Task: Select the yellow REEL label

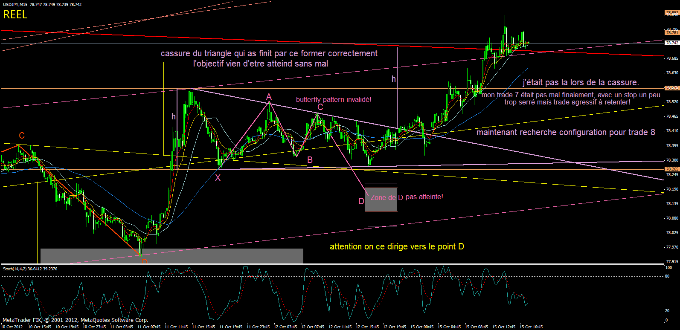Action: [15, 15]
